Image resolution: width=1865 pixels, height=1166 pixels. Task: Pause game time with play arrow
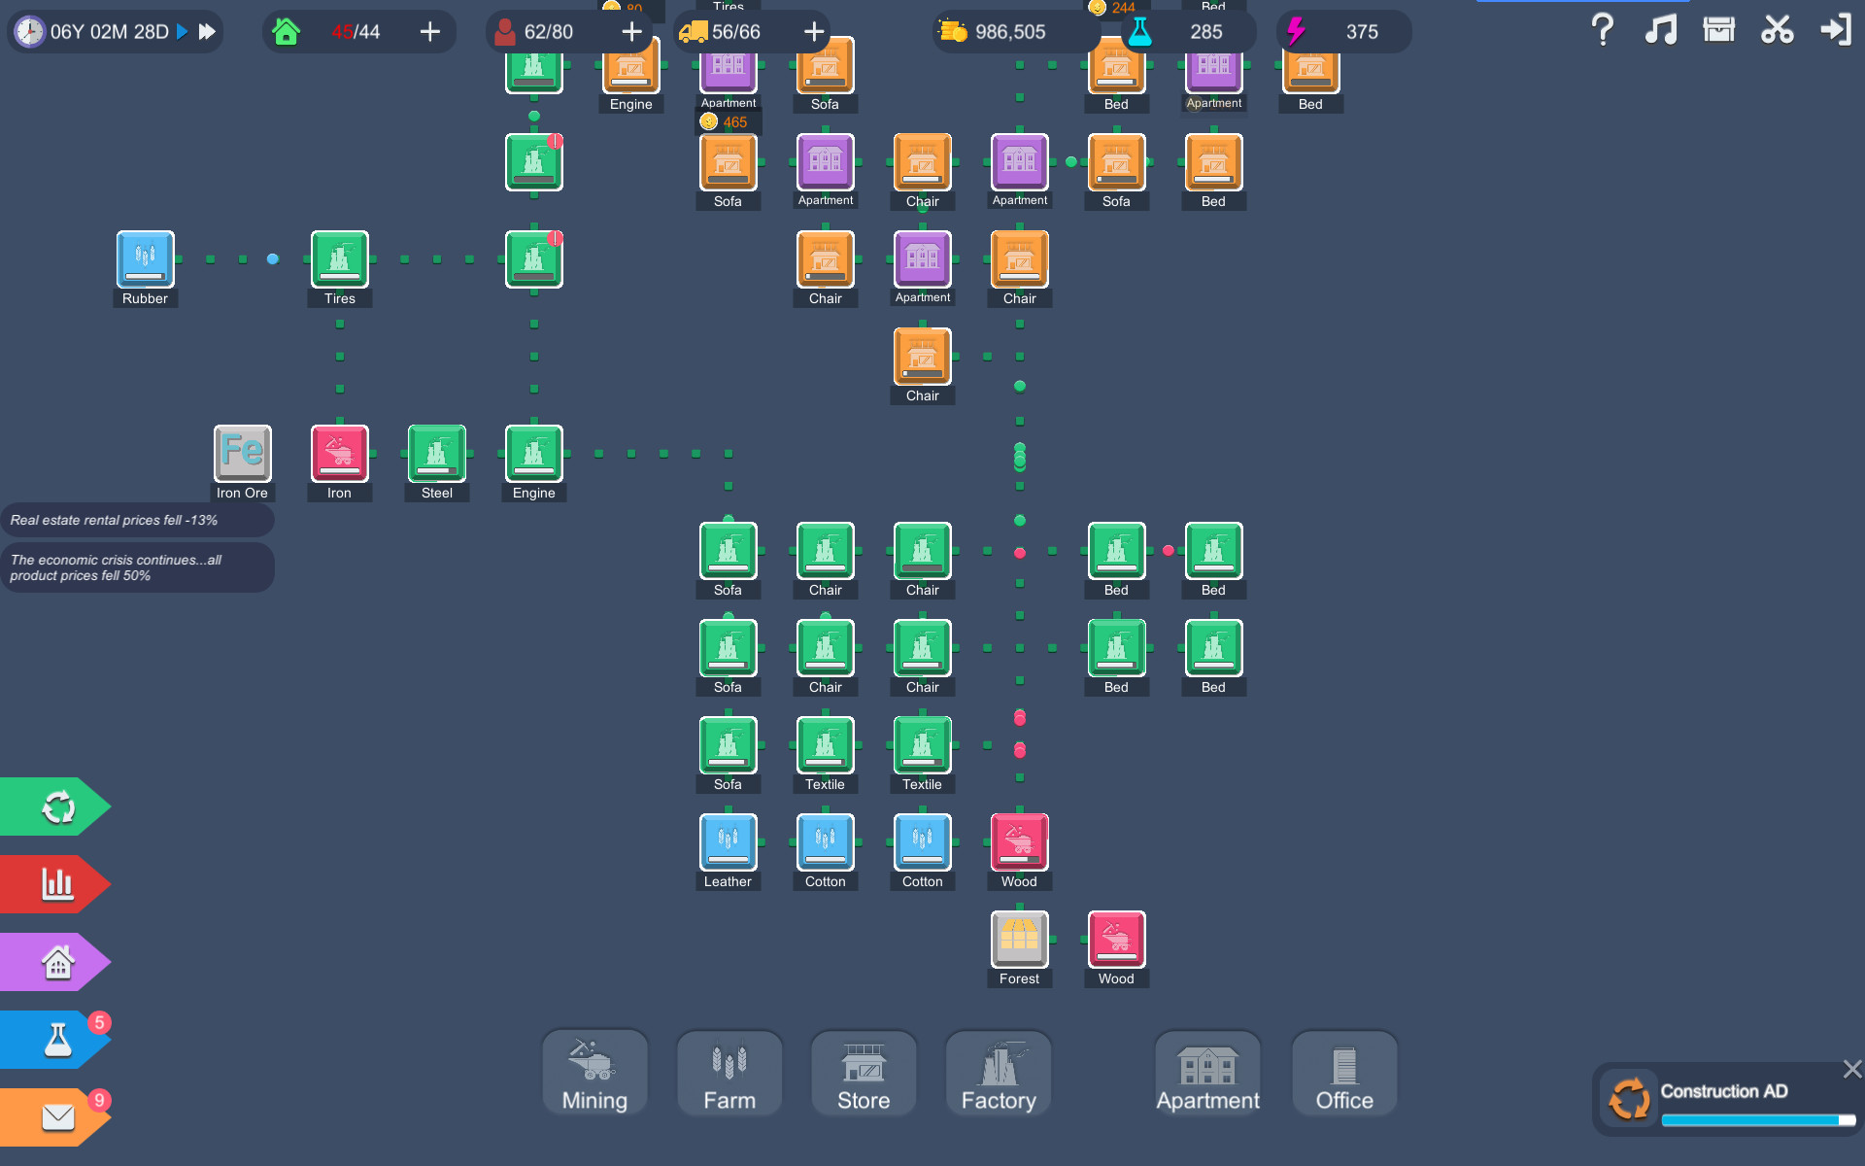181,30
